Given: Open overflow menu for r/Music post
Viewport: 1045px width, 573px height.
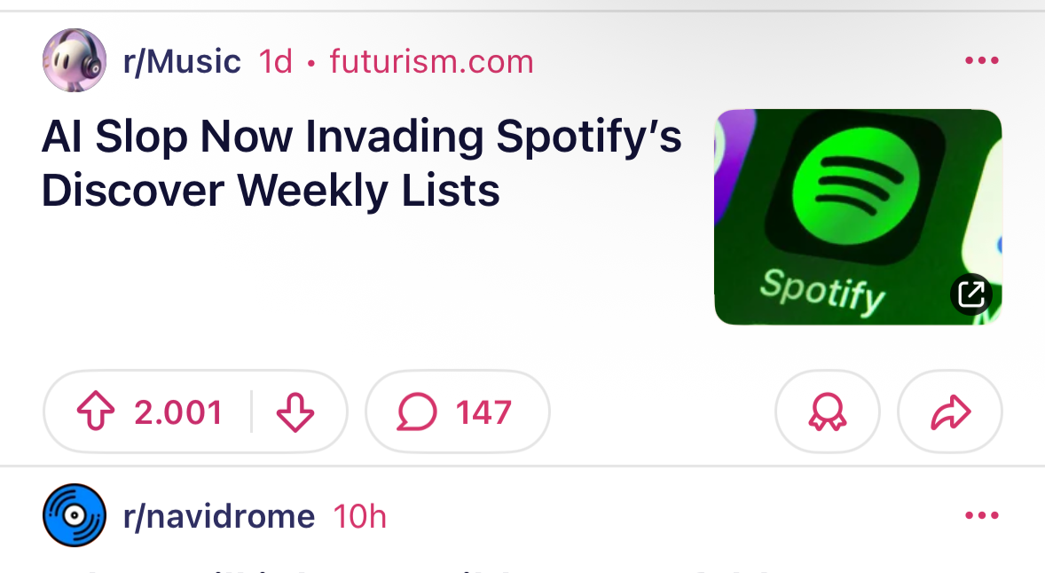Looking at the screenshot, I should [x=981, y=61].
